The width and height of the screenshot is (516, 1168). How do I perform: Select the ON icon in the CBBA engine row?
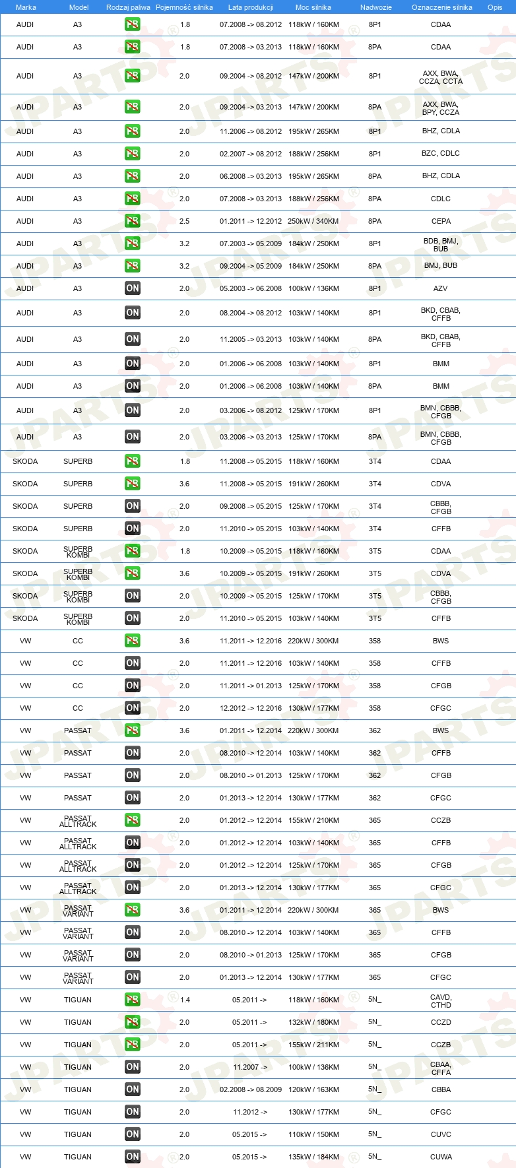133,1089
